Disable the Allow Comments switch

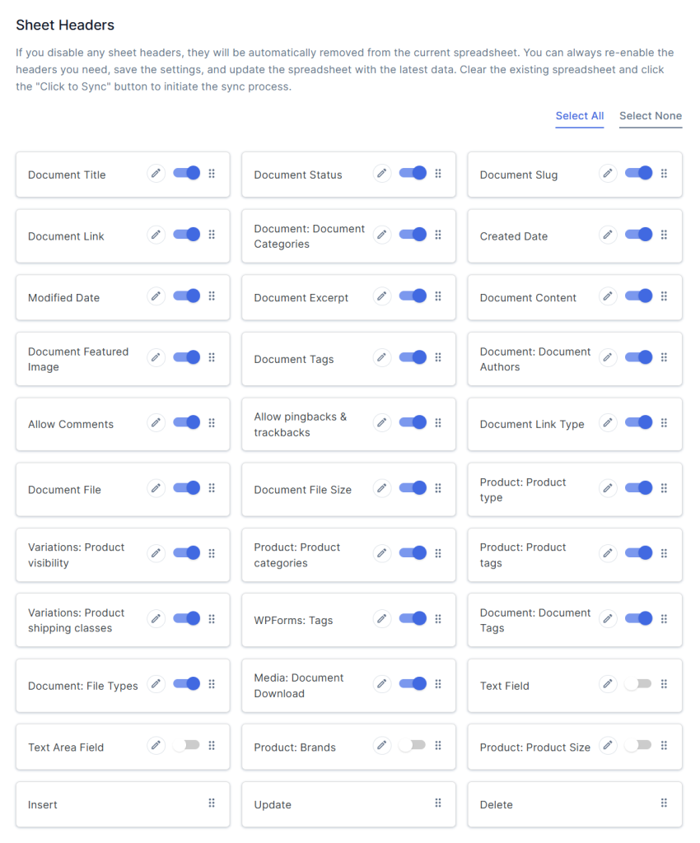pos(187,422)
